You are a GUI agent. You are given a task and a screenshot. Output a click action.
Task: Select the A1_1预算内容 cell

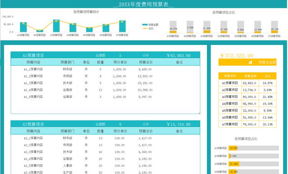(x=33, y=69)
